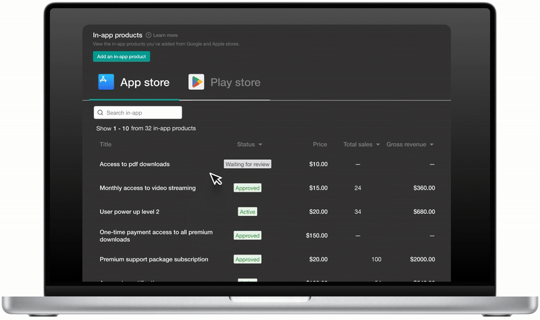This screenshot has width=540, height=320.
Task: Focus the Search in-app input field
Action: (142, 113)
